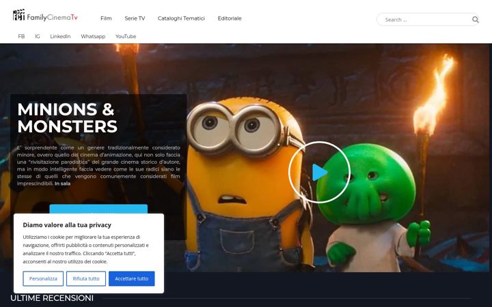Open the Serie TV menu
This screenshot has width=492, height=307.
(135, 18)
